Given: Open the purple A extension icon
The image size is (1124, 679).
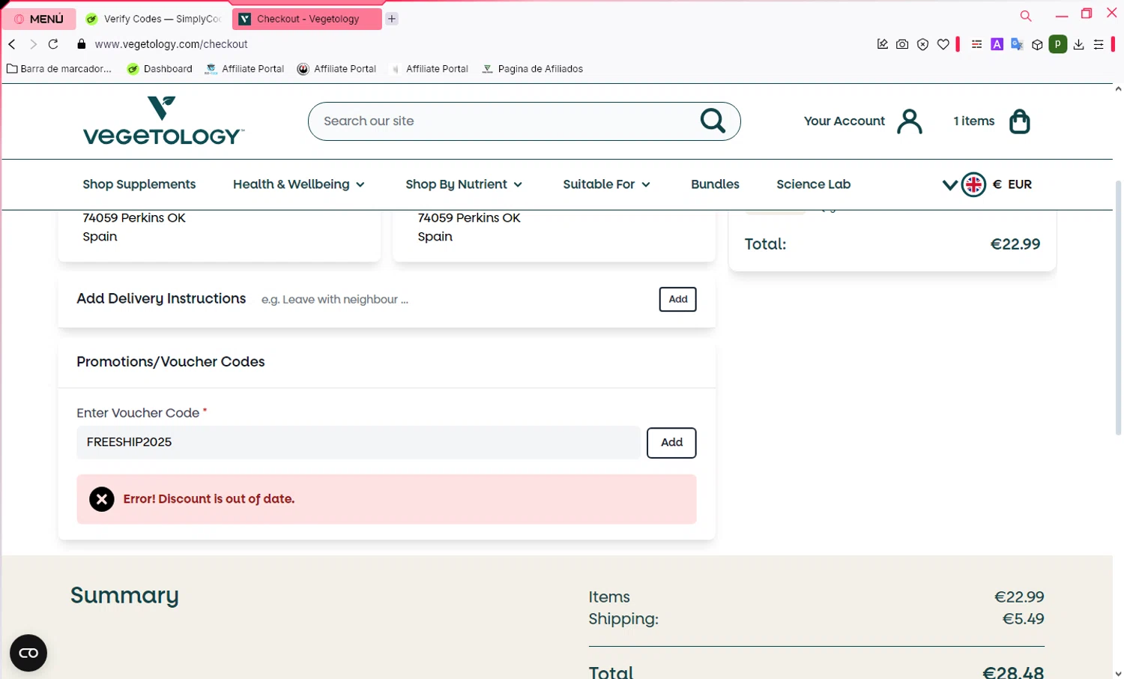Looking at the screenshot, I should pos(997,44).
